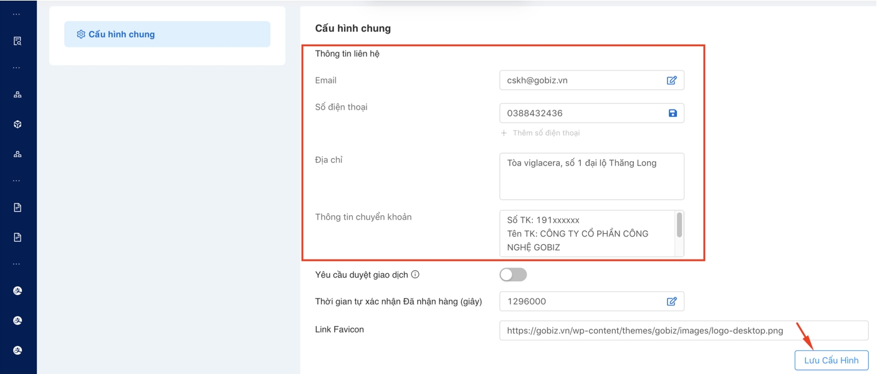This screenshot has height=374, width=877.
Task: Open the document search icon in sidebar
Action: coord(17,41)
